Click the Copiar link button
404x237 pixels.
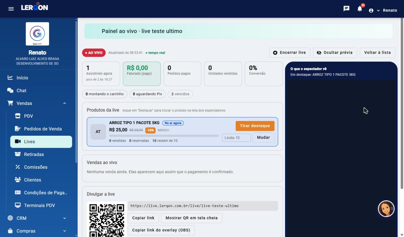click(x=143, y=218)
